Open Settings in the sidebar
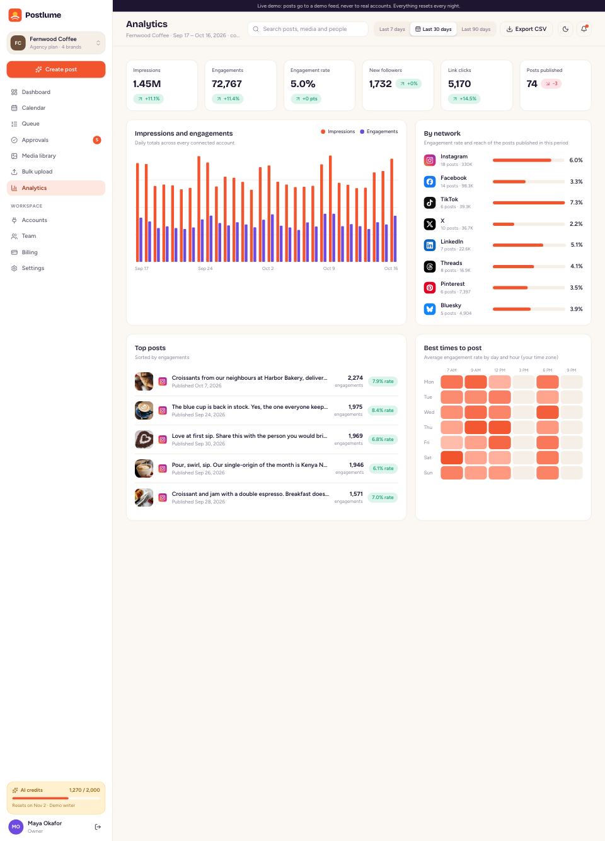605x841 pixels. [x=56, y=268]
